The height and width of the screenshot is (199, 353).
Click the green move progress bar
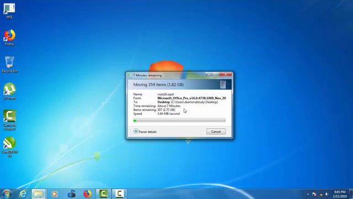[179, 121]
